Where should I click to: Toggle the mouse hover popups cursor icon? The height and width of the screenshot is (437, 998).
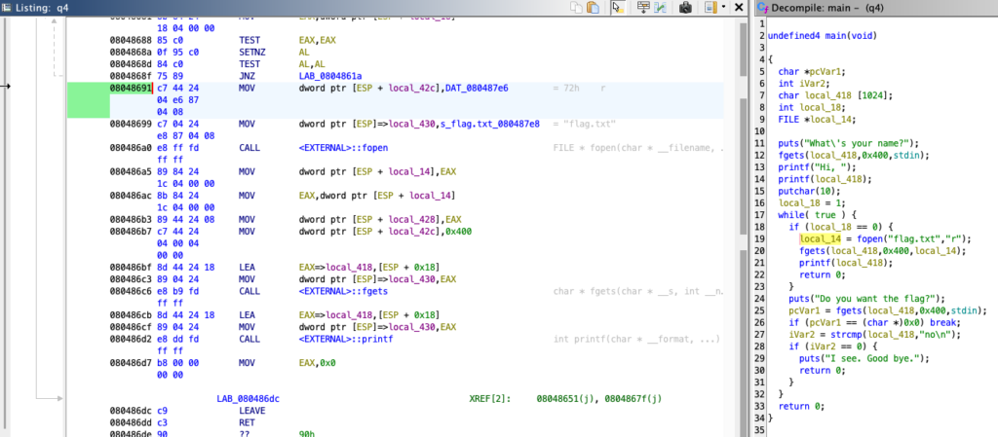pyautogui.click(x=617, y=8)
